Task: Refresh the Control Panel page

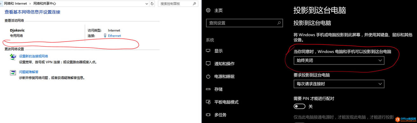Action: pyautogui.click(x=152, y=3)
